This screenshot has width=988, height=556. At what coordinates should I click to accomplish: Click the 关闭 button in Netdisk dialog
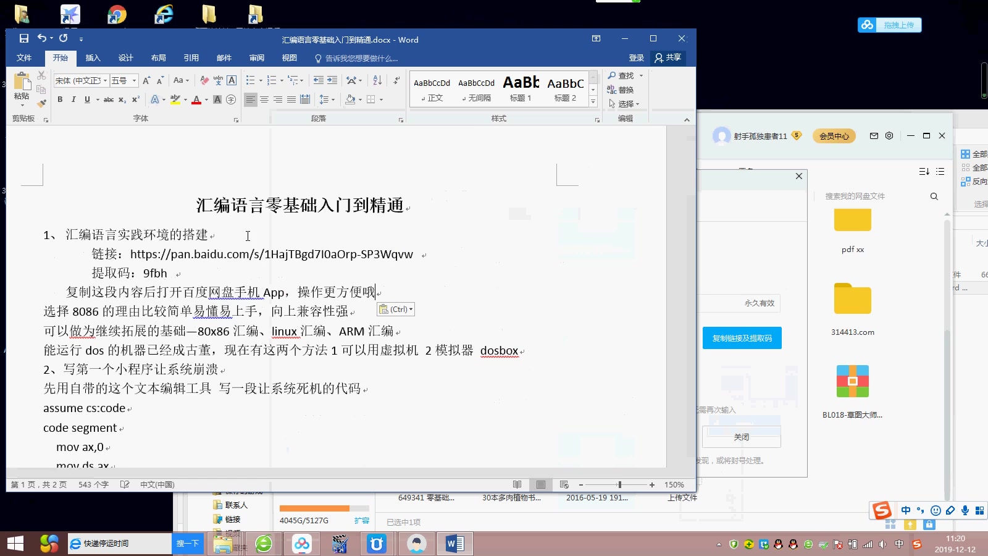tap(742, 437)
